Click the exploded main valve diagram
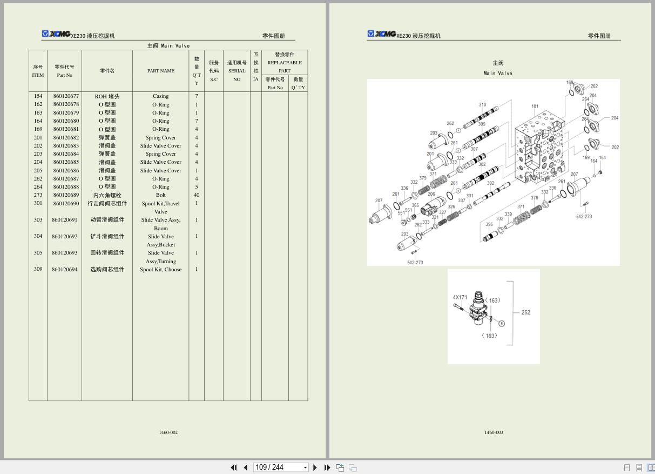 coord(494,172)
